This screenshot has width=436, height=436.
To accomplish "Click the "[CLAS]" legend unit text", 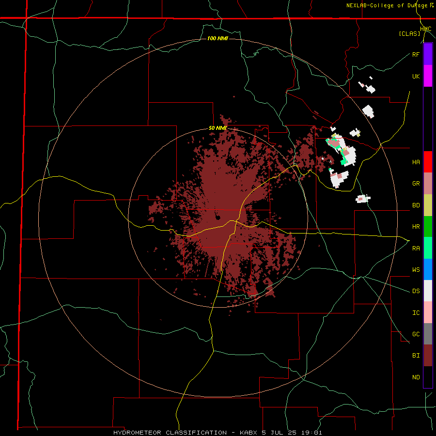I will (409, 33).
